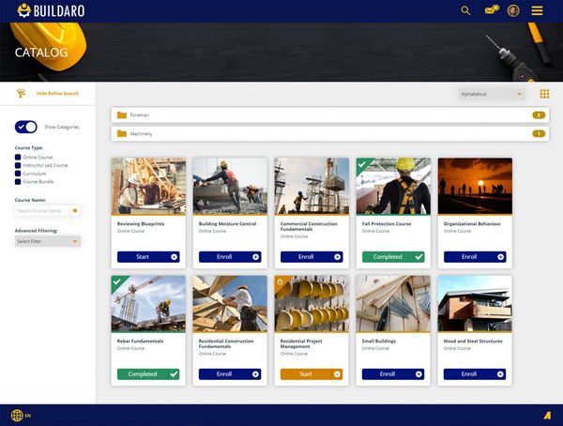Open the Organizational Behaviour sunset thumbnail

coord(475,186)
